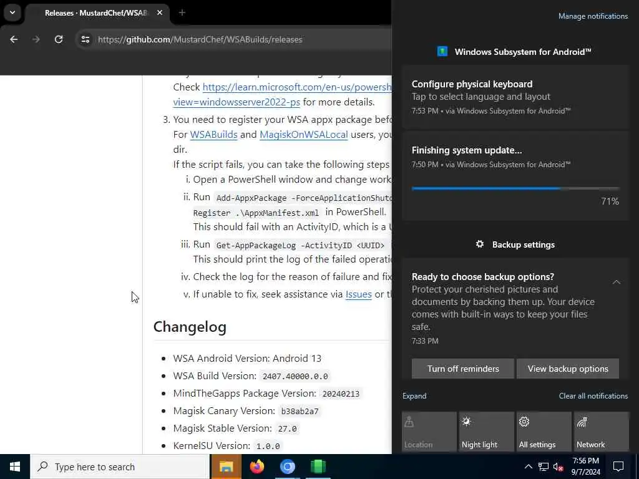Click the Changelog heading
639x479 pixels.
coord(190,327)
